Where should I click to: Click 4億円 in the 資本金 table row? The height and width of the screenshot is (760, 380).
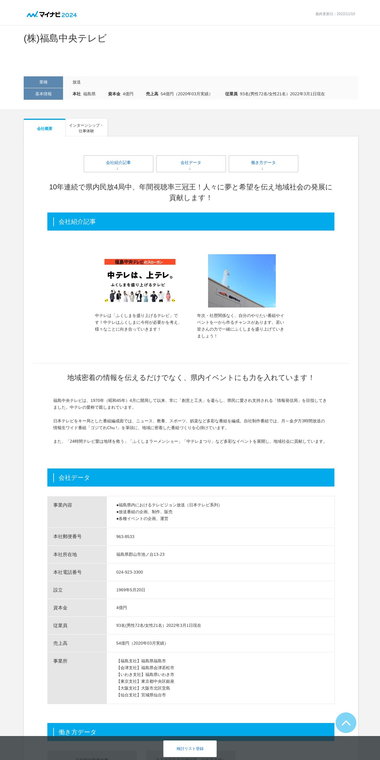121,608
